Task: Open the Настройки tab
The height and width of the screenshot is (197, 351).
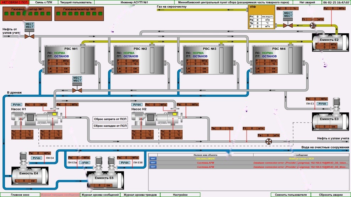Action: pyautogui.click(x=180, y=195)
